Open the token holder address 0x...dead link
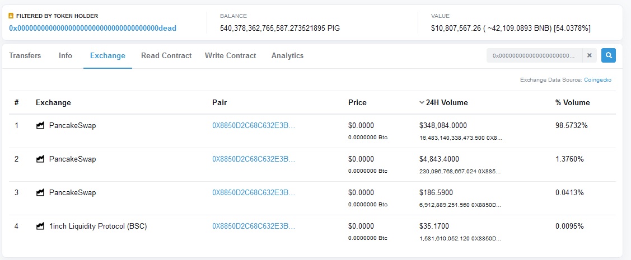The height and width of the screenshot is (260, 631). pyautogui.click(x=92, y=28)
